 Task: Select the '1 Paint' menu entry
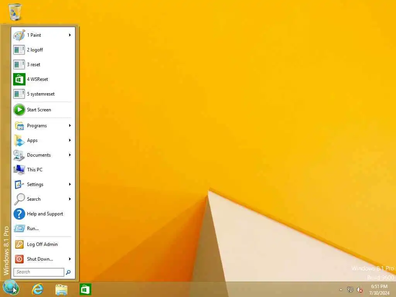tap(43, 35)
